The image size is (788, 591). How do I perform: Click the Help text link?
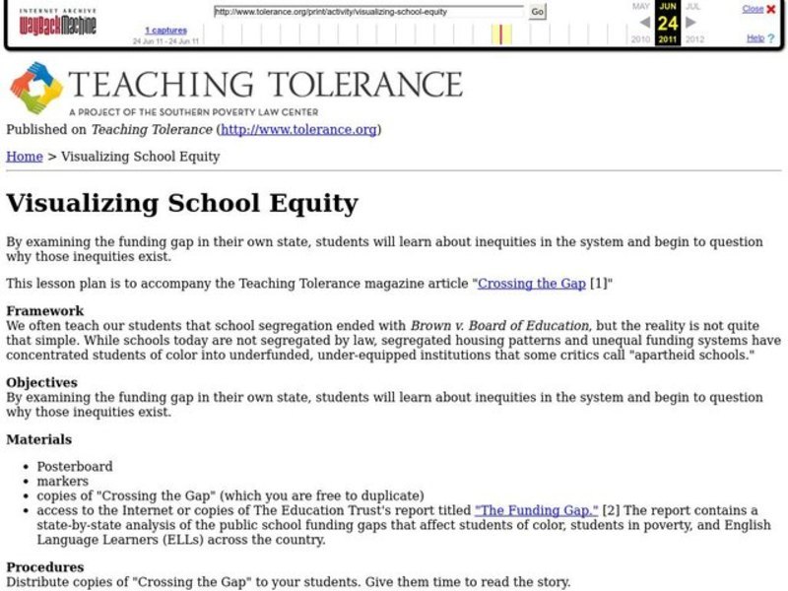(x=754, y=37)
